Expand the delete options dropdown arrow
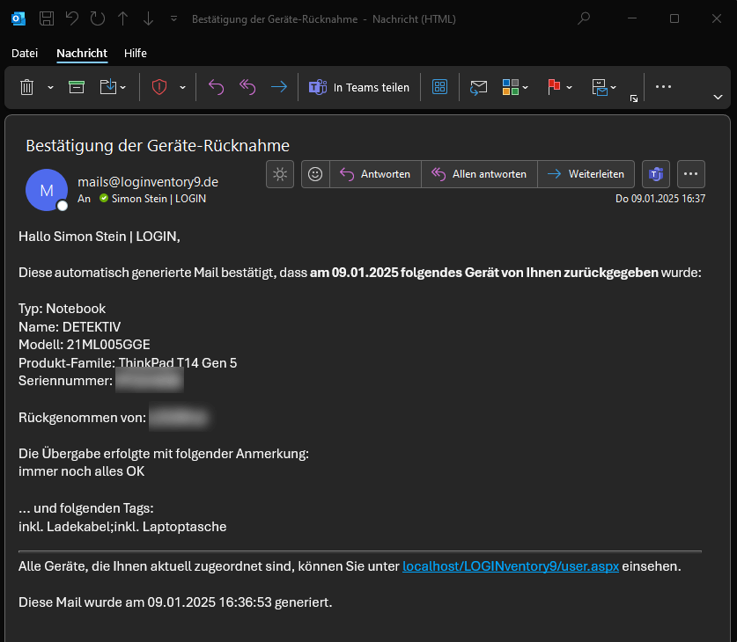This screenshot has width=737, height=642. coord(50,87)
